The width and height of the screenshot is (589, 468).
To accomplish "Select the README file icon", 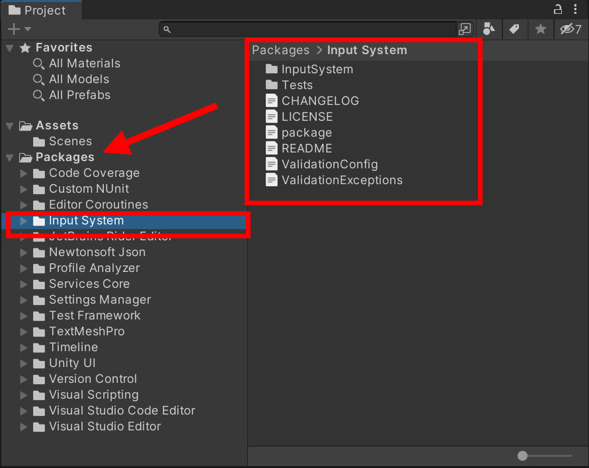I will tap(271, 148).
